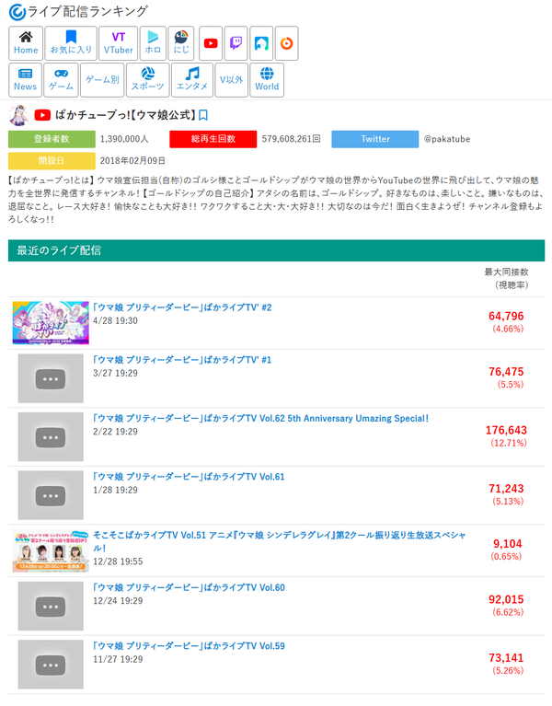
Task: Click the date 2/22 19:29
Action: tap(115, 432)
